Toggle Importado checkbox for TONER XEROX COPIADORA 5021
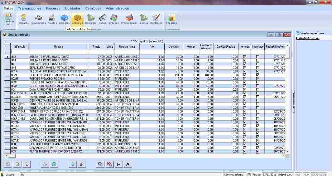332x177 pixels. pos(258,104)
